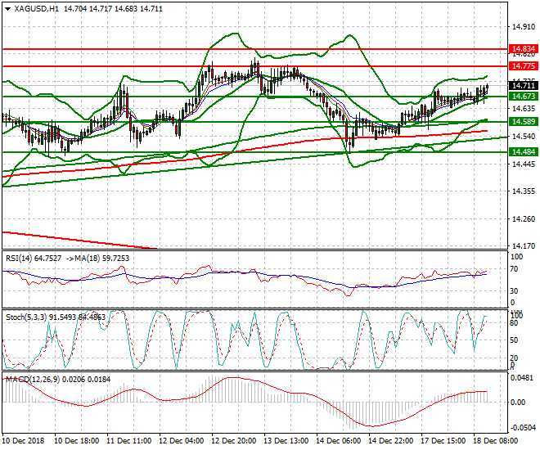Click the 14.540 price scale value
Viewport: 540px width, 450px height.
pyautogui.click(x=524, y=137)
